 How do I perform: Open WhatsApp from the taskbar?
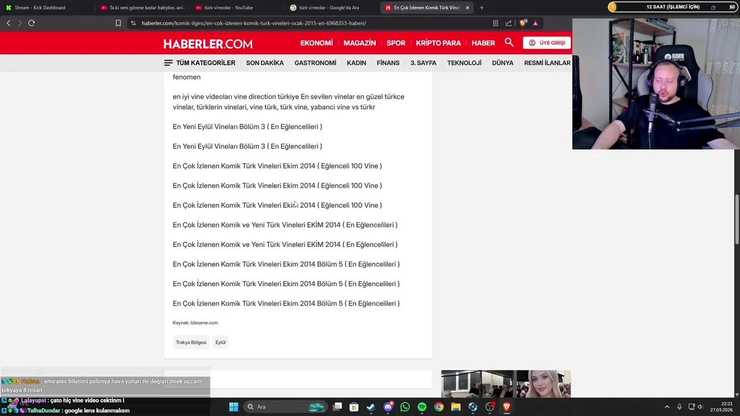tap(405, 407)
